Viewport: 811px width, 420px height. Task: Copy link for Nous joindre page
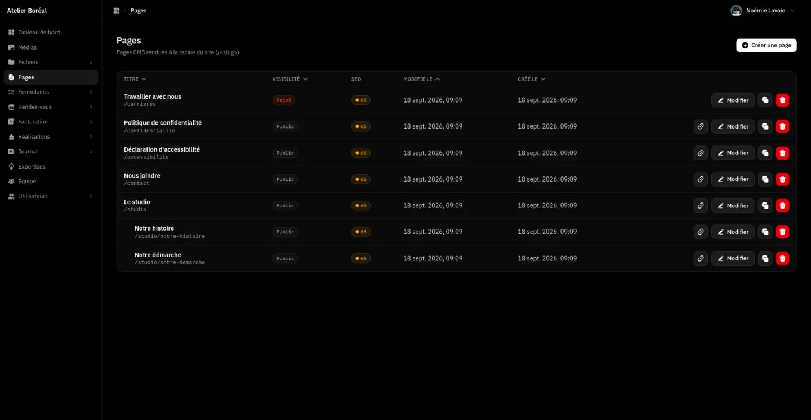(701, 179)
